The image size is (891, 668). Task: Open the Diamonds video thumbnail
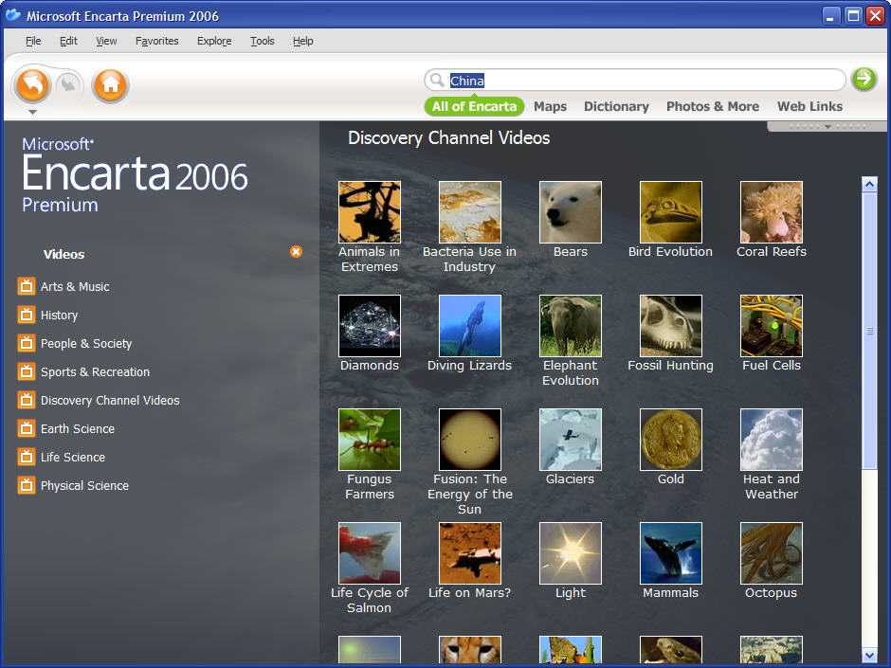pyautogui.click(x=370, y=326)
